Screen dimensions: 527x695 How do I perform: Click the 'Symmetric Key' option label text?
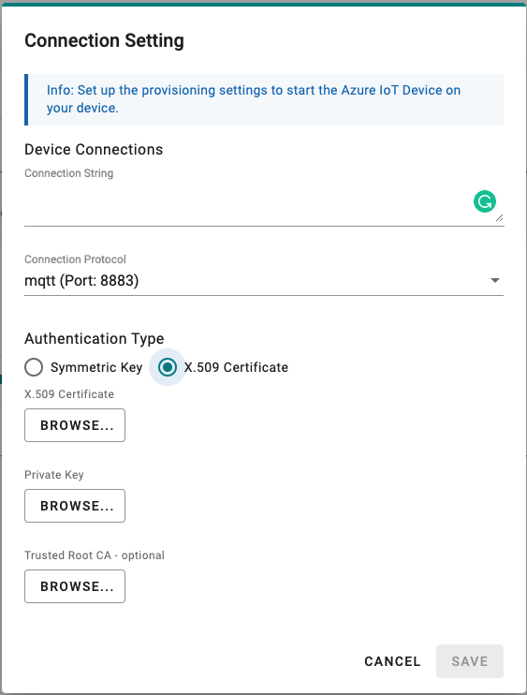[96, 367]
